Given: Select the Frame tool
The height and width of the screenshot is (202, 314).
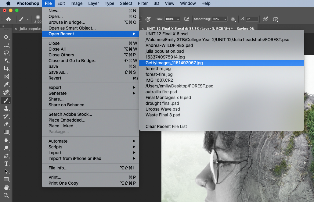Looking at the screenshot, I should (x=6, y=76).
